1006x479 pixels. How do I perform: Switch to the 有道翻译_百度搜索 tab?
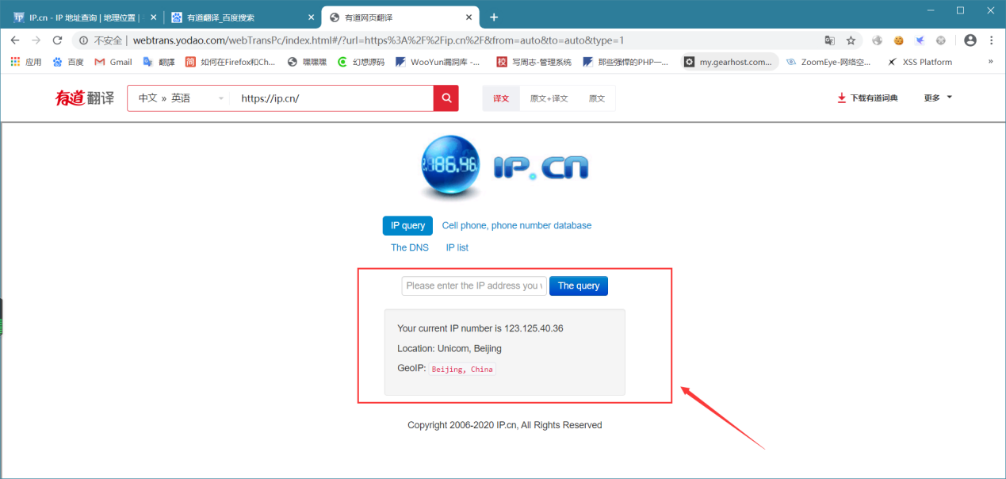click(242, 17)
